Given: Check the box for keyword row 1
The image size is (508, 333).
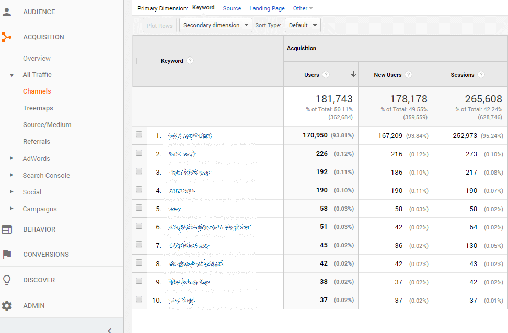Looking at the screenshot, I should click(139, 134).
